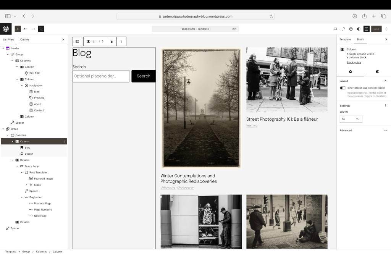Click the desktop preview View icon
This screenshot has height=254, width=391.
point(335,29)
